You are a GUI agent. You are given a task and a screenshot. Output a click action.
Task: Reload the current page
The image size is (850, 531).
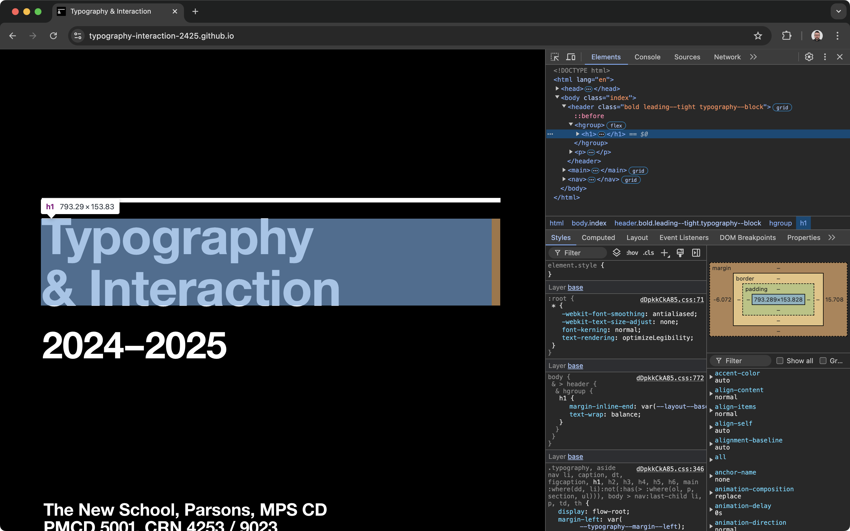[x=53, y=36]
